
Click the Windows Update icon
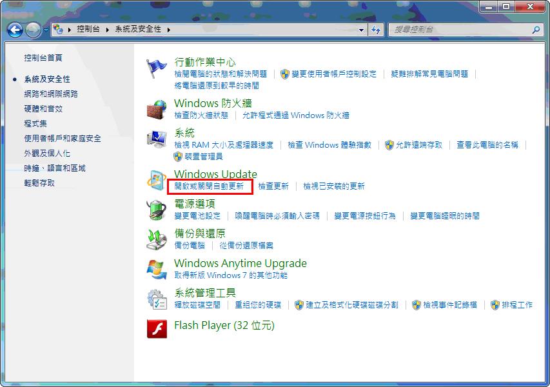pos(157,181)
